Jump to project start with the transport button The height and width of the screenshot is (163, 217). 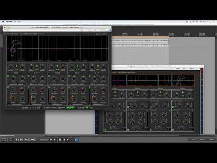51,139
